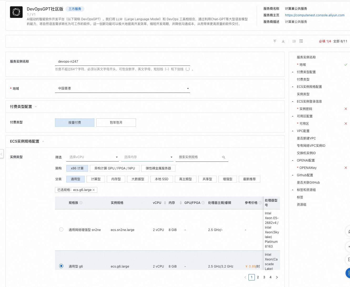Click the help icon next to 参考价格

(x=260, y=203)
